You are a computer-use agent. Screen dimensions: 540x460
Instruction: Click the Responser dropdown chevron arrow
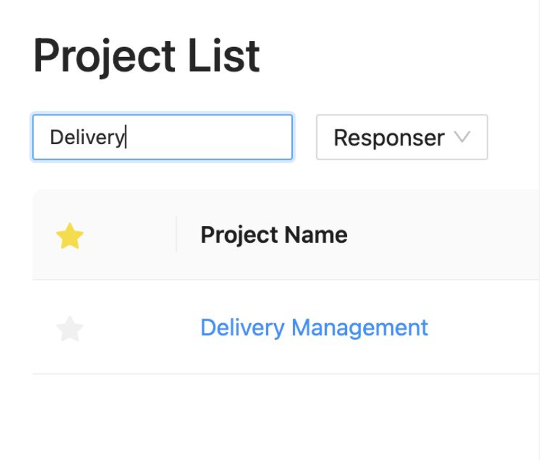point(462,137)
